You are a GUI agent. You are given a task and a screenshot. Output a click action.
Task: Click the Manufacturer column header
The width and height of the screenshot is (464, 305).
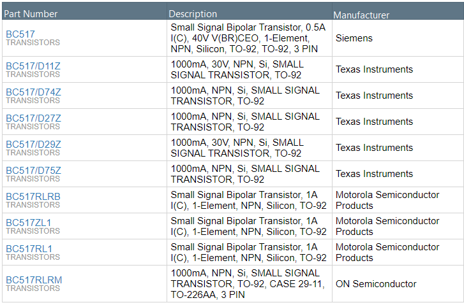pos(361,15)
